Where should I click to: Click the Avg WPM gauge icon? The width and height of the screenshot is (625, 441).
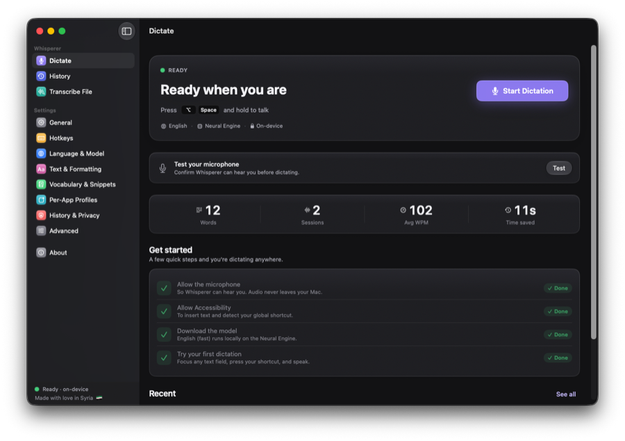pos(403,210)
